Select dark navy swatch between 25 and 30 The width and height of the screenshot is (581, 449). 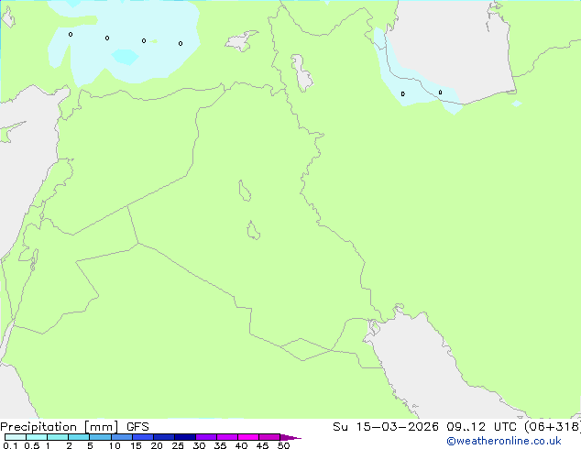(x=185, y=437)
